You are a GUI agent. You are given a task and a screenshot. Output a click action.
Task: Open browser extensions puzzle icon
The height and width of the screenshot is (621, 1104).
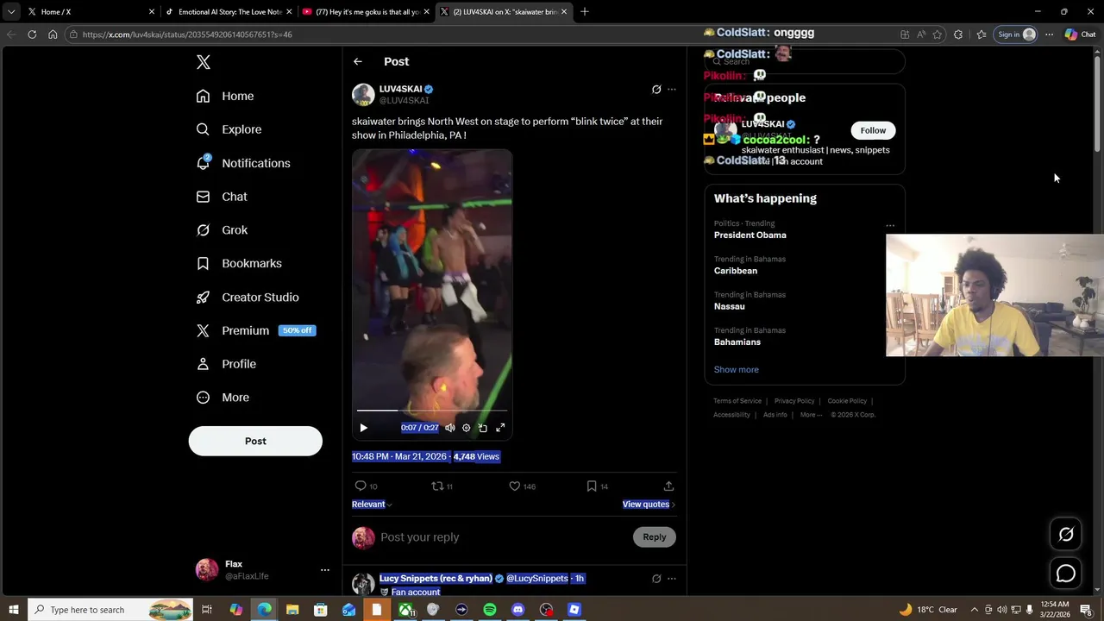coord(958,34)
